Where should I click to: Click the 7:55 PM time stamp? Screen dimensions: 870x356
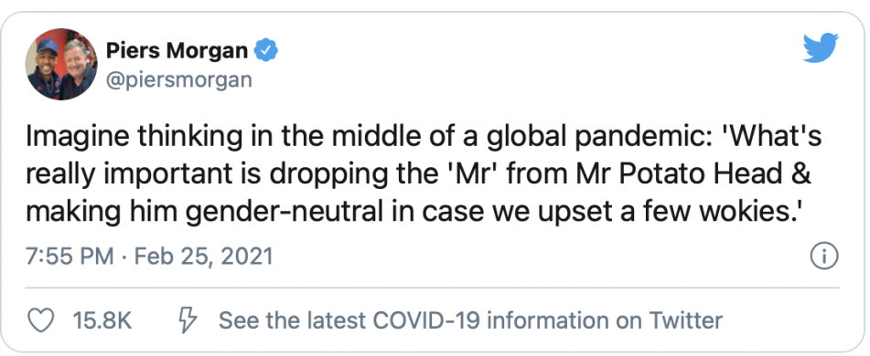[x=70, y=257]
